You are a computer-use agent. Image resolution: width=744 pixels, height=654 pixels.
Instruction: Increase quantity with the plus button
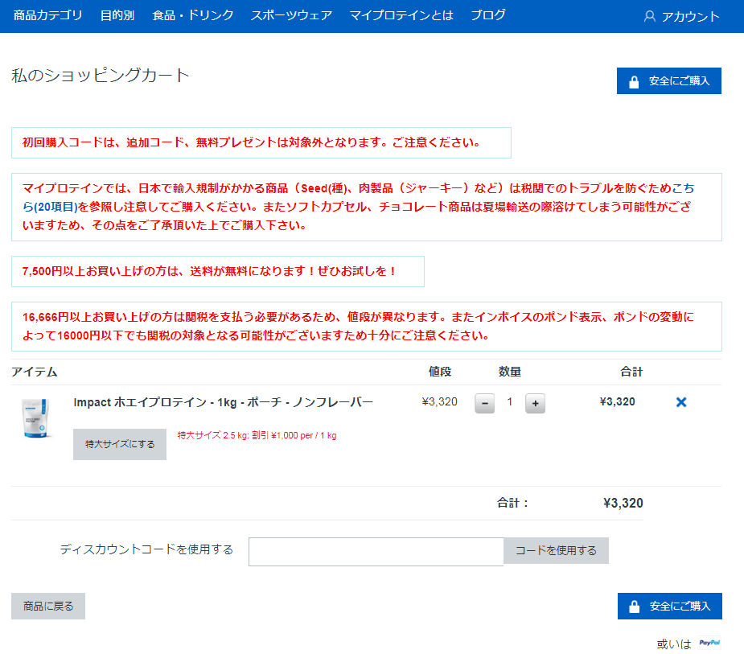(535, 403)
